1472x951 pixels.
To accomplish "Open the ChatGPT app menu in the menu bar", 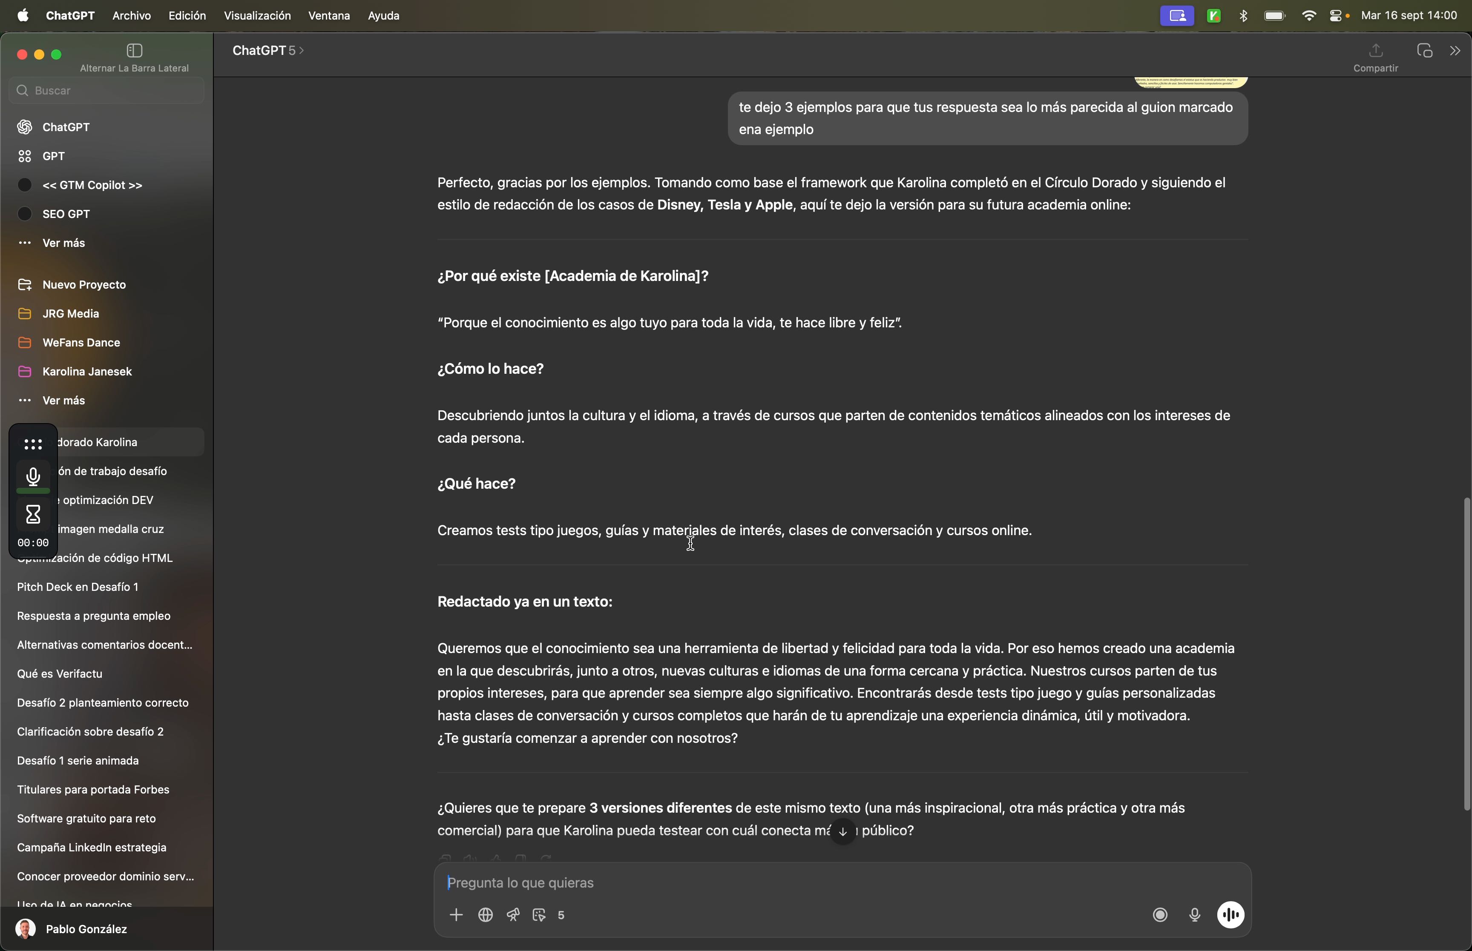I will (70, 16).
